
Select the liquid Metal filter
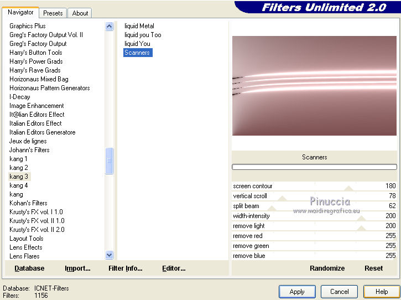tap(139, 26)
